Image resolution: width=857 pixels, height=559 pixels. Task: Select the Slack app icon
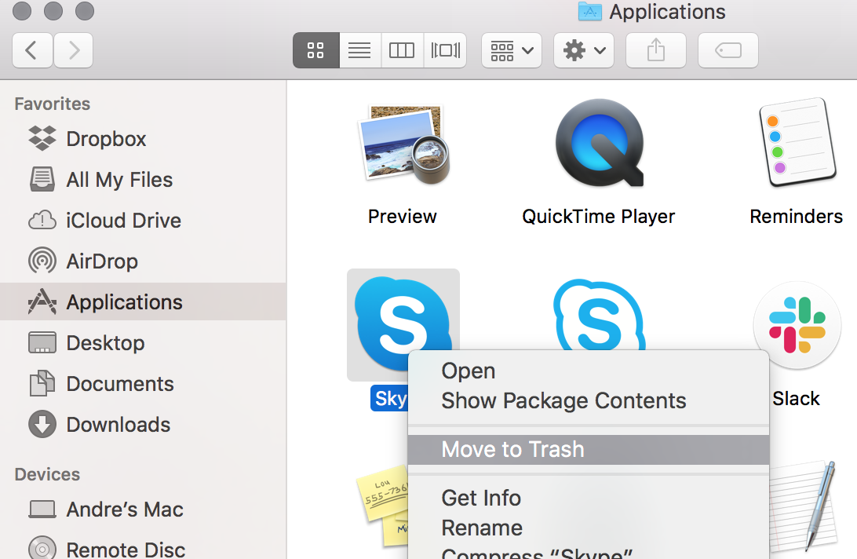point(797,326)
